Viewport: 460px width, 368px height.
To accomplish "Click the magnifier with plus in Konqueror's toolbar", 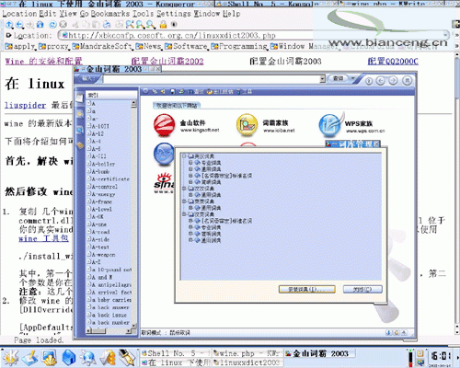I will (140, 24).
